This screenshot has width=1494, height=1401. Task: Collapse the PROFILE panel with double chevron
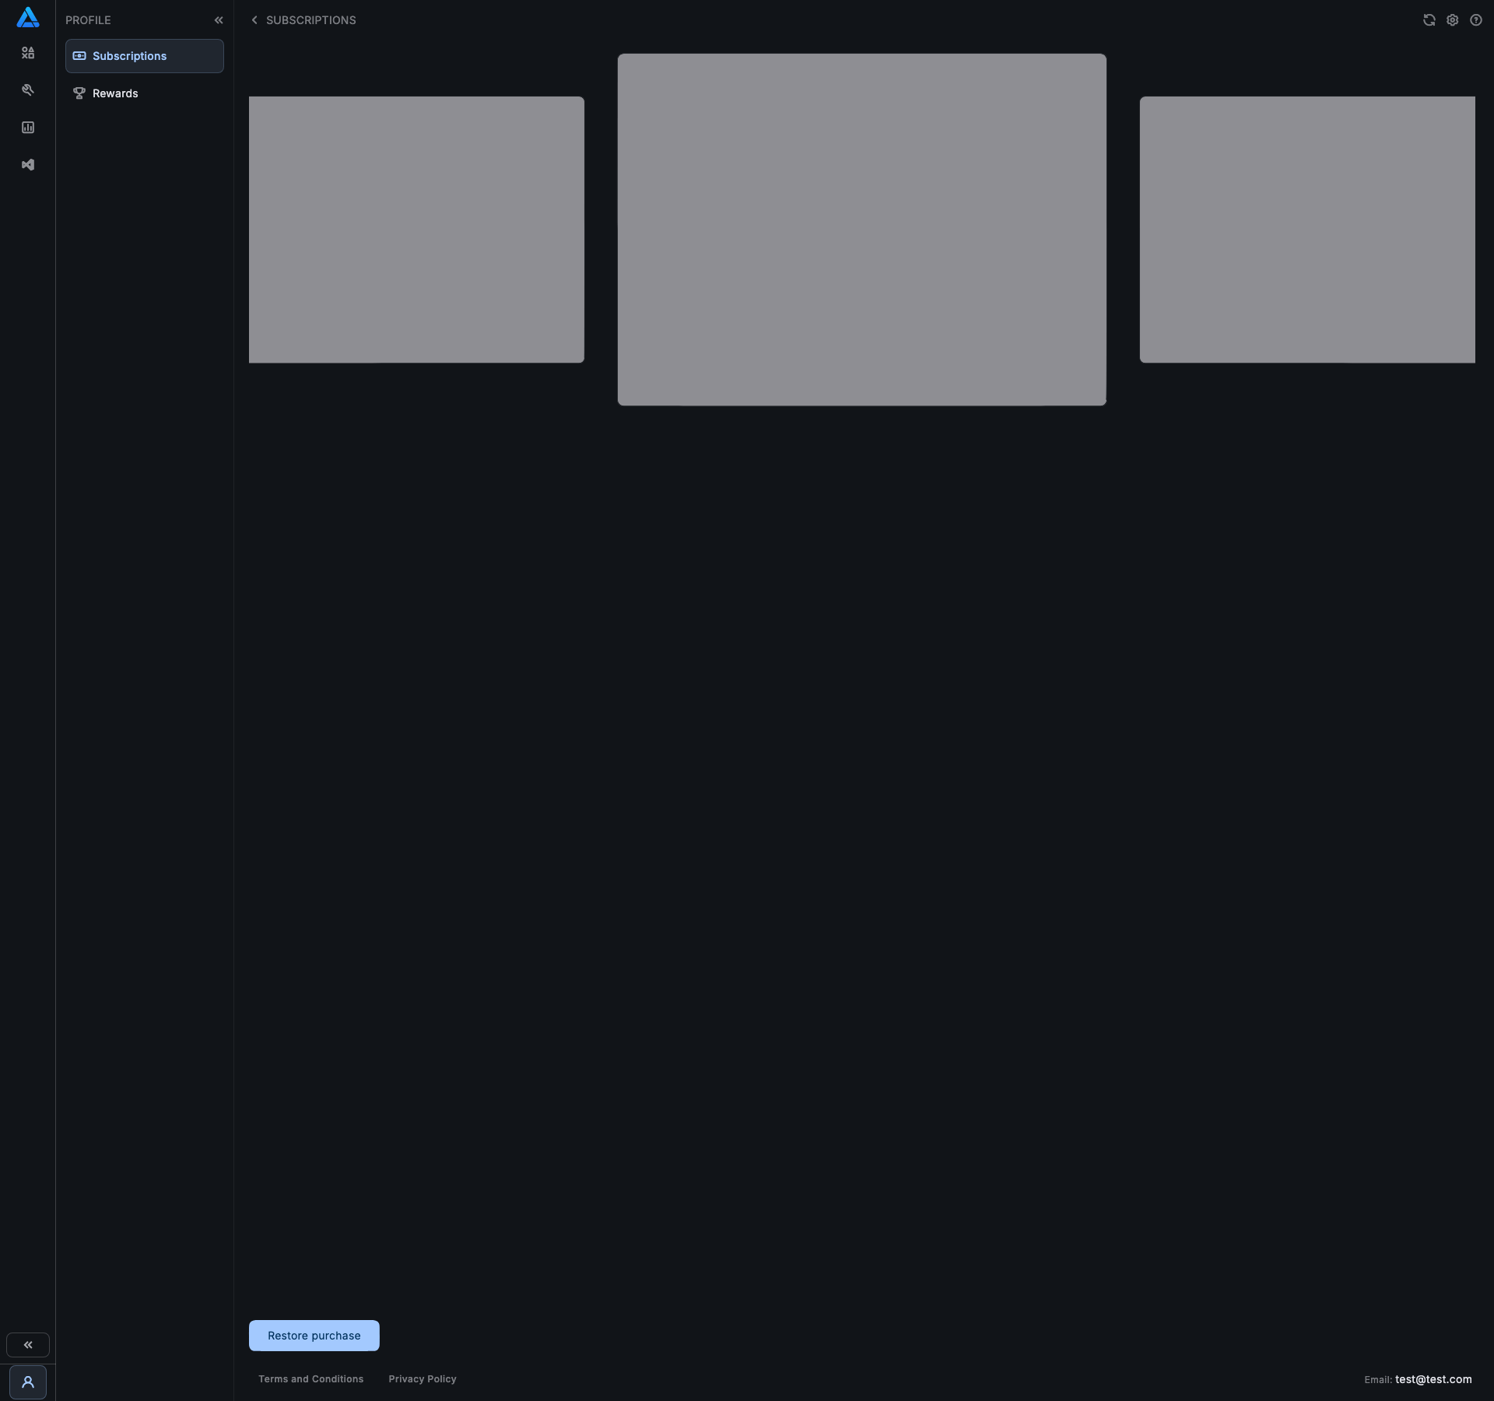coord(219,20)
